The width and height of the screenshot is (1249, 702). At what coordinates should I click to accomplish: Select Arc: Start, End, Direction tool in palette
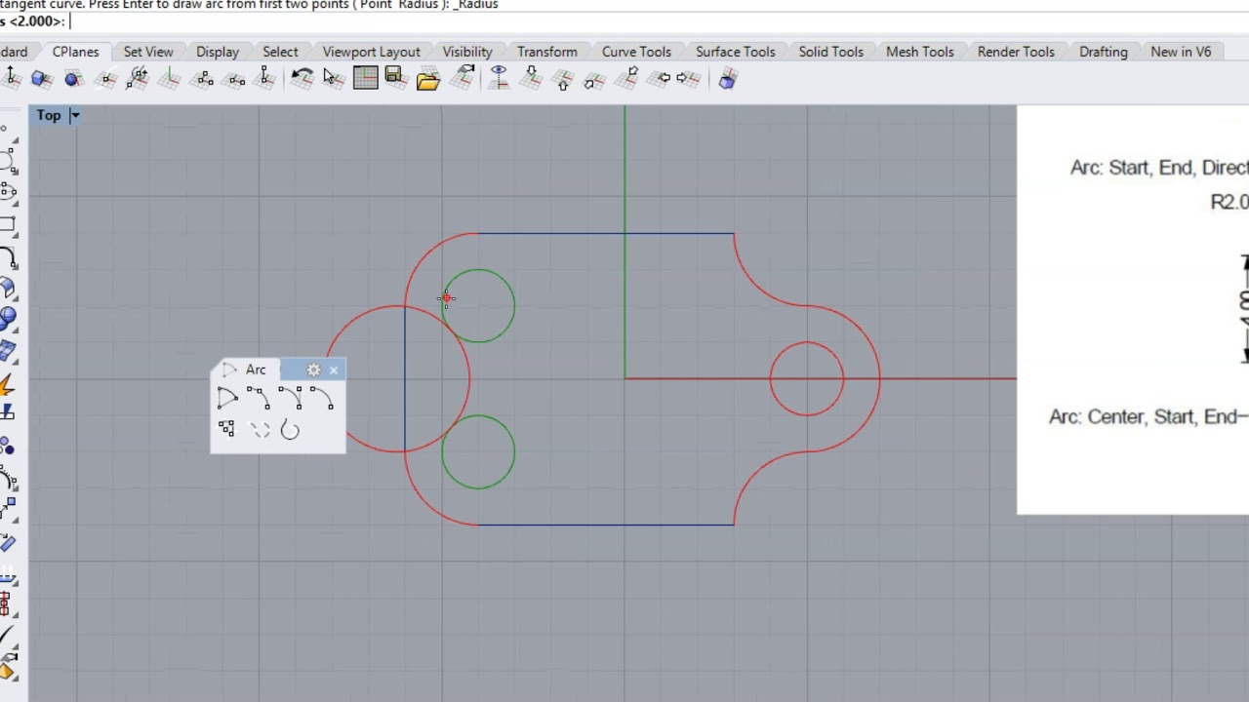(290, 398)
